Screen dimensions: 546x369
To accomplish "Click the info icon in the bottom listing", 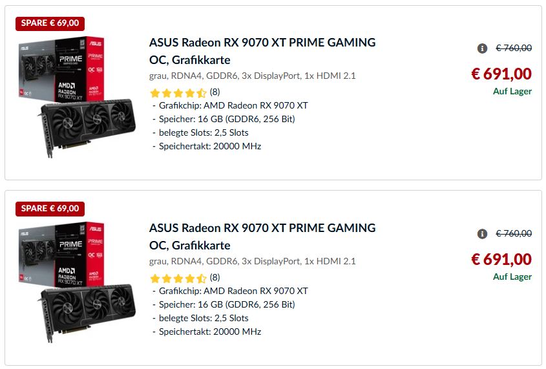I will 482,234.
